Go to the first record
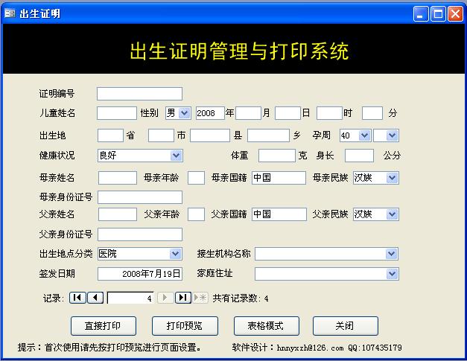The height and width of the screenshot is (361, 467). [77, 298]
